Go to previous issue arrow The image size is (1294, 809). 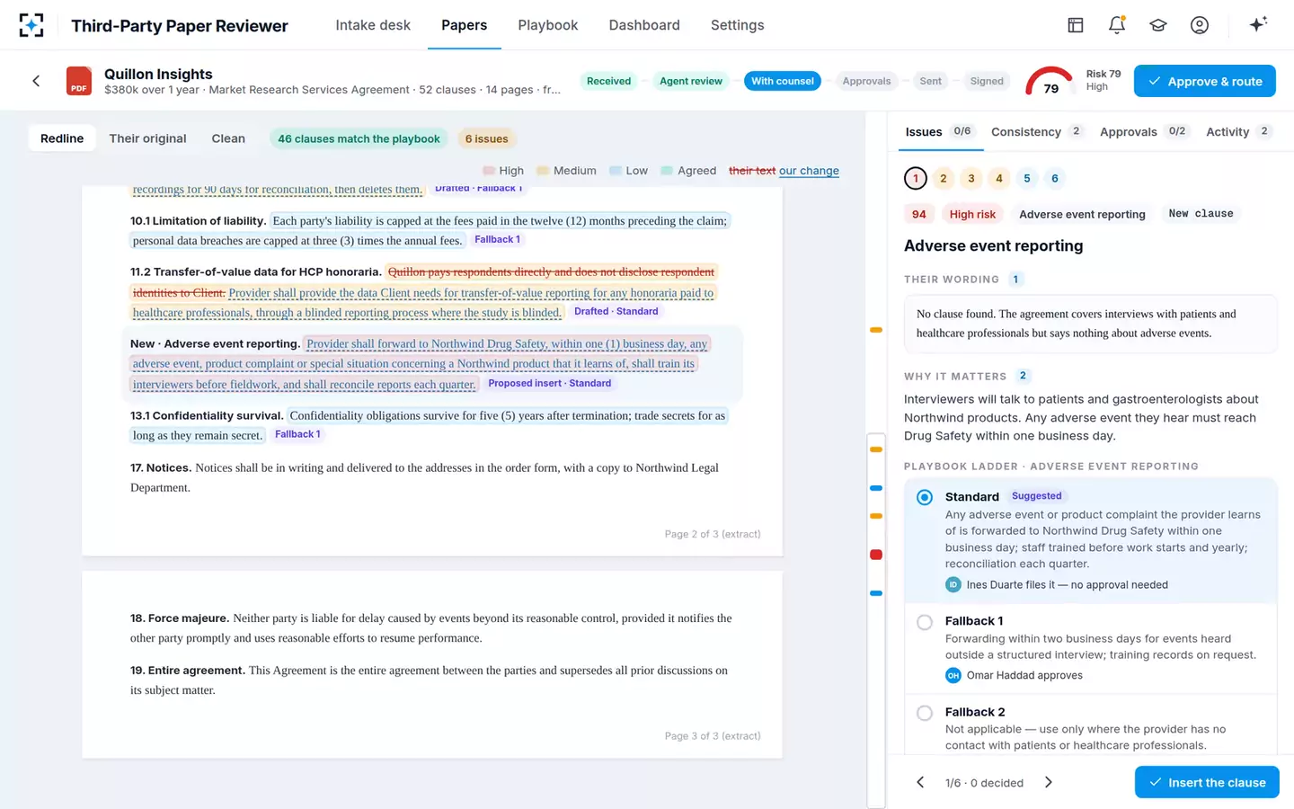point(920,782)
